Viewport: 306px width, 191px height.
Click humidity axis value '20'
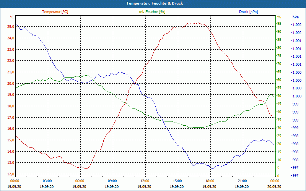279,144
